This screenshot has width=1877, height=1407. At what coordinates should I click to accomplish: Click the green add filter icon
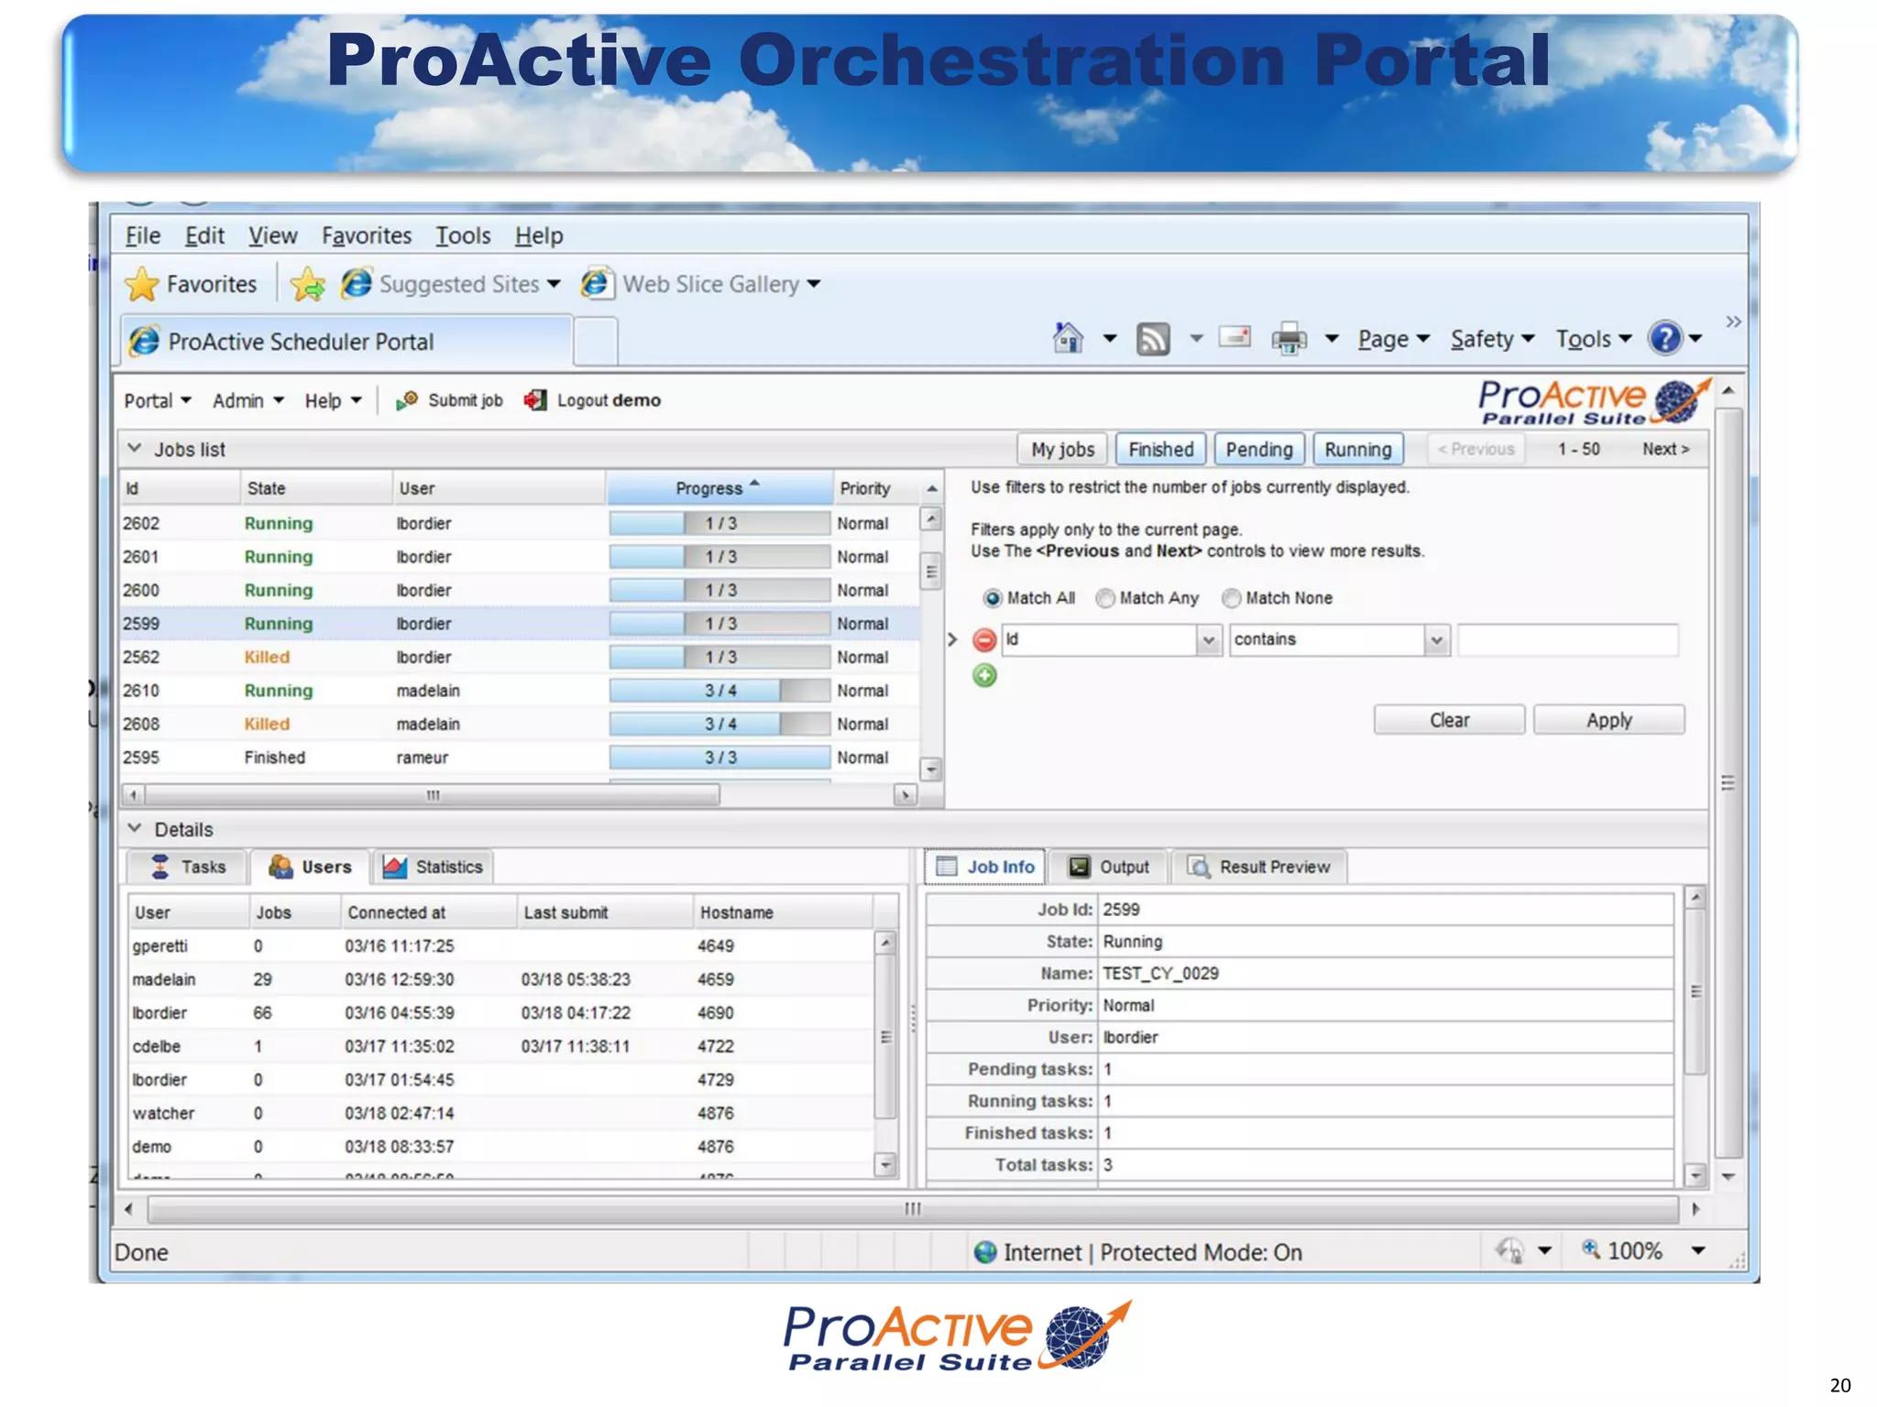984,676
